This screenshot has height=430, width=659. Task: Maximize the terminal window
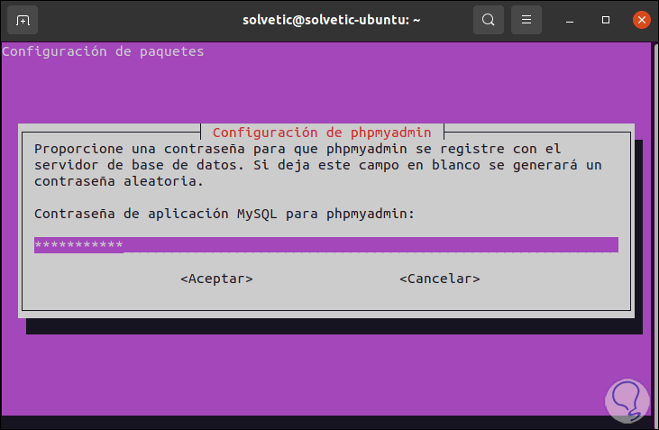click(x=606, y=20)
